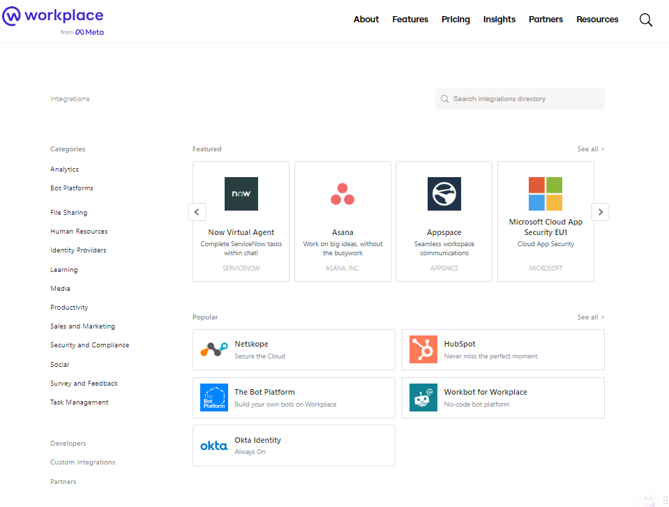
Task: Click the Workplace from Meta logo
Action: (x=53, y=21)
